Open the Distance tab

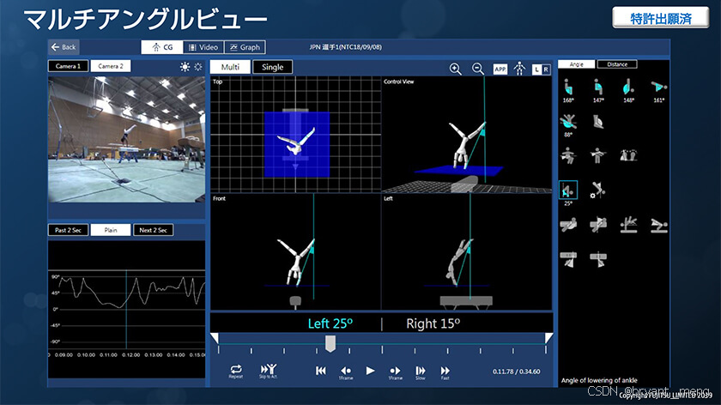coord(617,64)
